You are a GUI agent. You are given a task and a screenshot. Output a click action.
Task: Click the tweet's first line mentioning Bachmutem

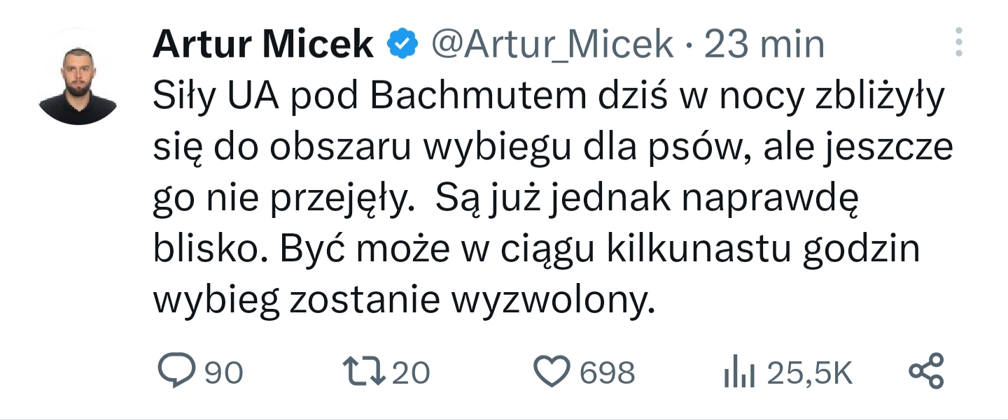click(549, 99)
